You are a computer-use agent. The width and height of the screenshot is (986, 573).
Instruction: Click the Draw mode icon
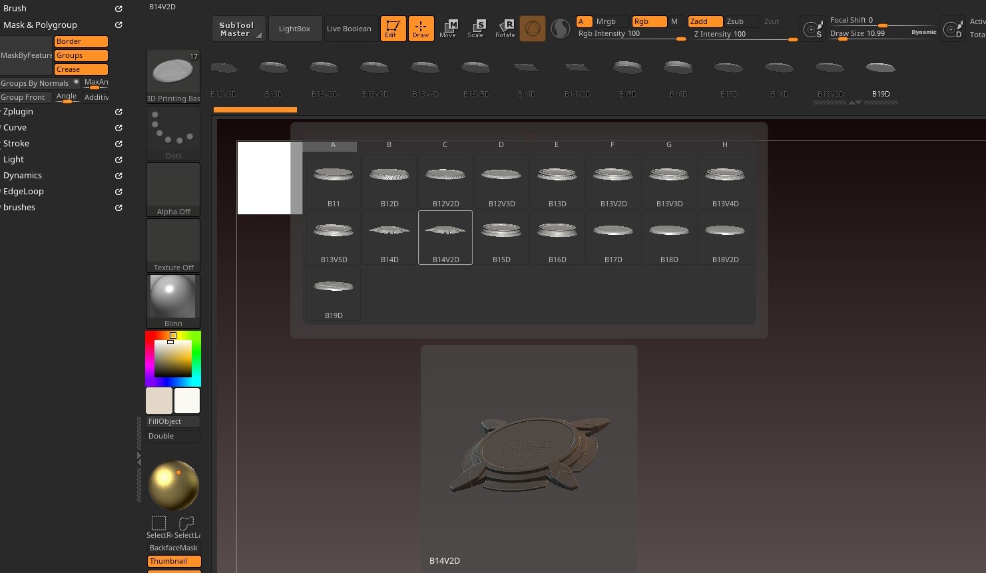coord(421,28)
